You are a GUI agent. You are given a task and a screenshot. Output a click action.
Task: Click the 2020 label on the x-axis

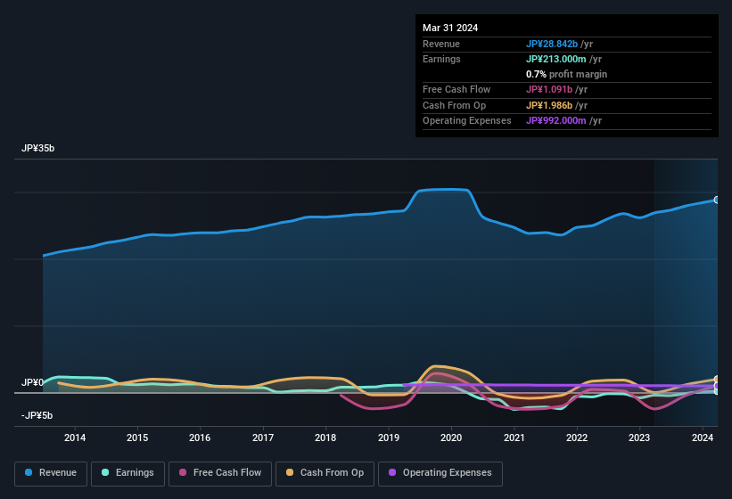tap(451, 438)
